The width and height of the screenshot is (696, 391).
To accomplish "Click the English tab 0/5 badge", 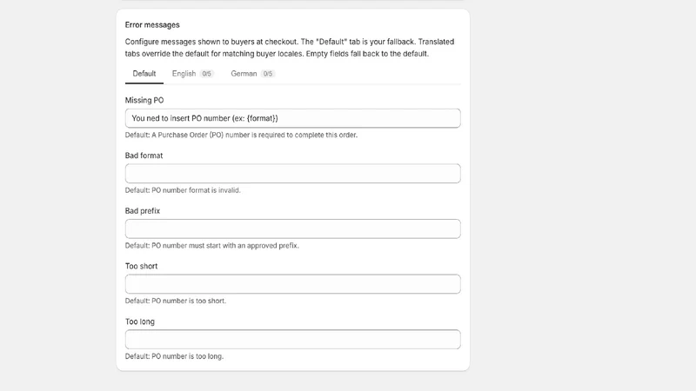I will pos(206,74).
